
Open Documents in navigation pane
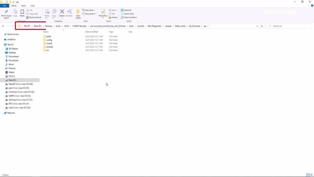pos(13,57)
